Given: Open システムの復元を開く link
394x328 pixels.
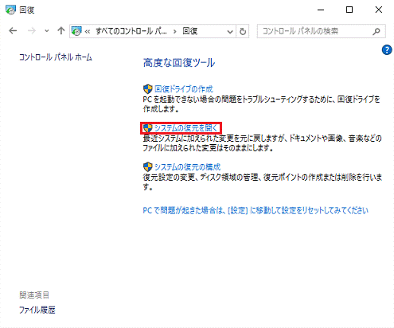Looking at the screenshot, I should coord(186,128).
